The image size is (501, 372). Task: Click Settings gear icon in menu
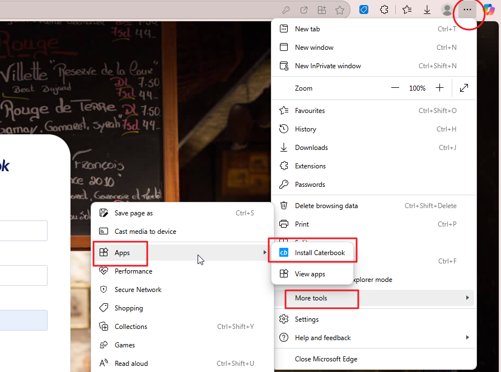tap(284, 319)
